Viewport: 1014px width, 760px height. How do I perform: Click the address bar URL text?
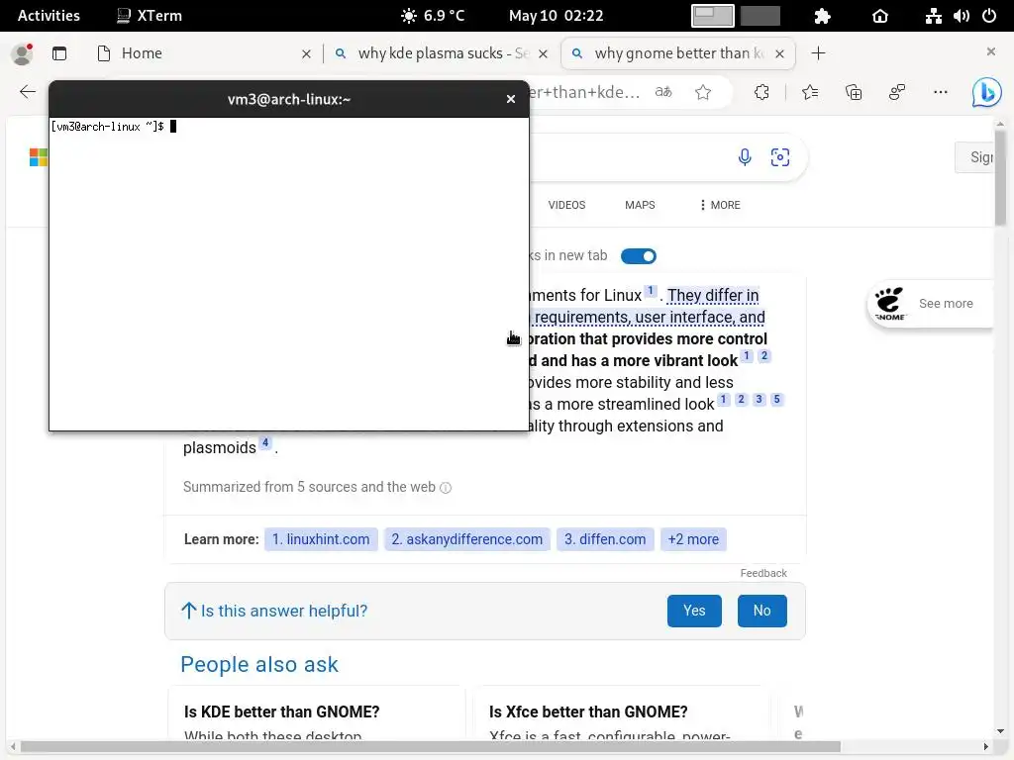tap(585, 92)
